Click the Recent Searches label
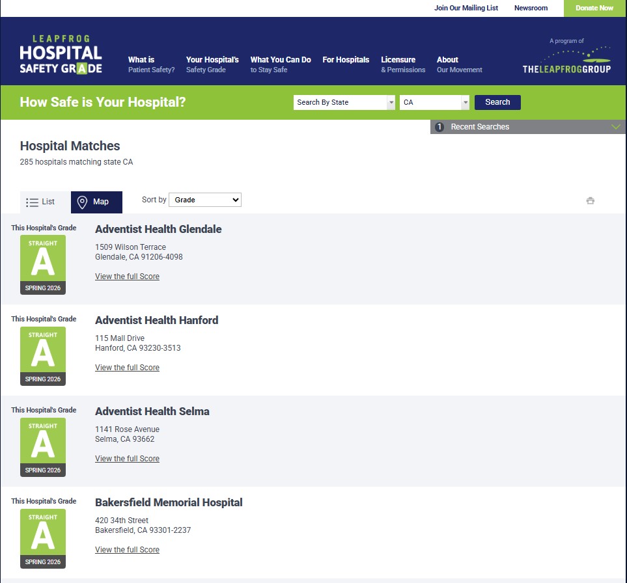Screen dimensions: 627x583 pos(480,127)
